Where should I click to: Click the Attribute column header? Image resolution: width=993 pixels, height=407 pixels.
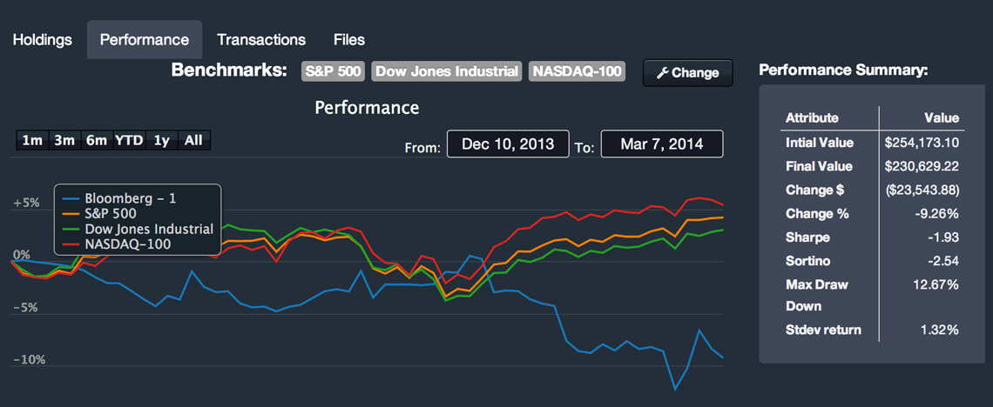click(812, 118)
